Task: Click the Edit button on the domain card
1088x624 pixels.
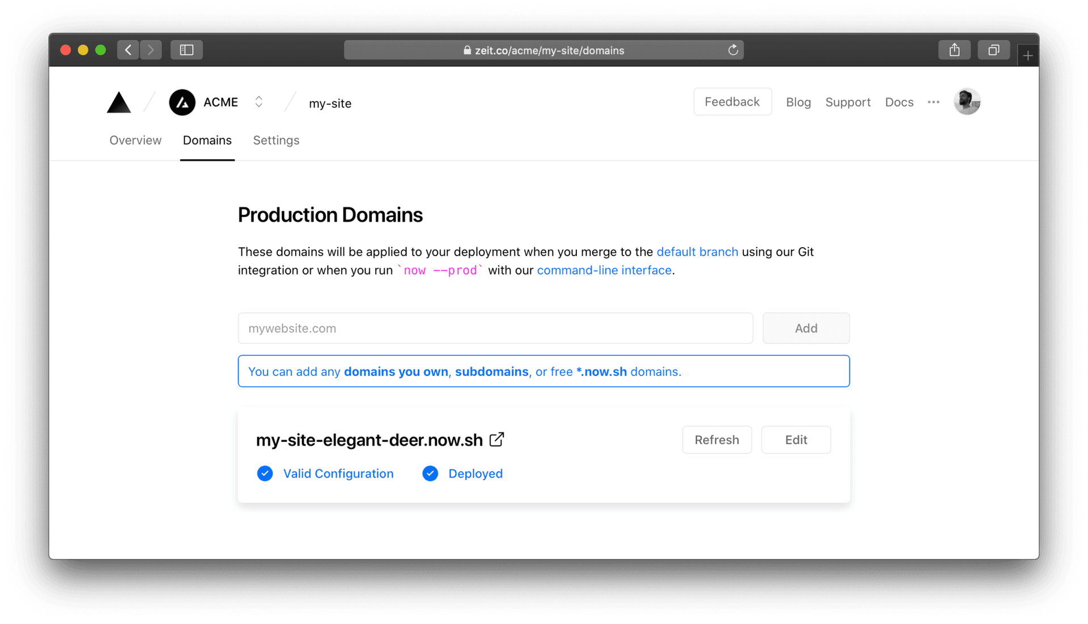Action: click(796, 439)
